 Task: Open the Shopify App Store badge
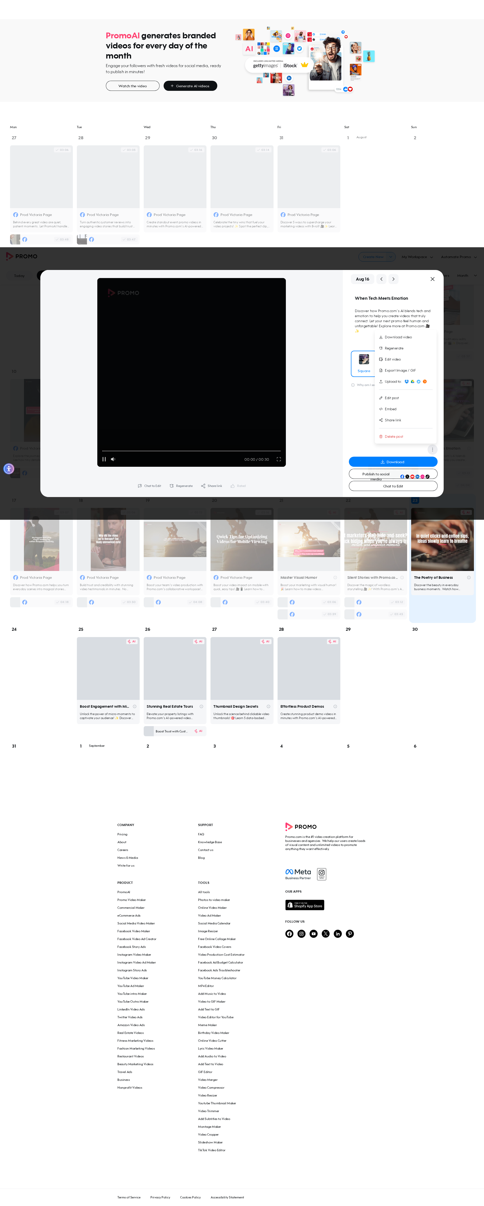tap(305, 905)
